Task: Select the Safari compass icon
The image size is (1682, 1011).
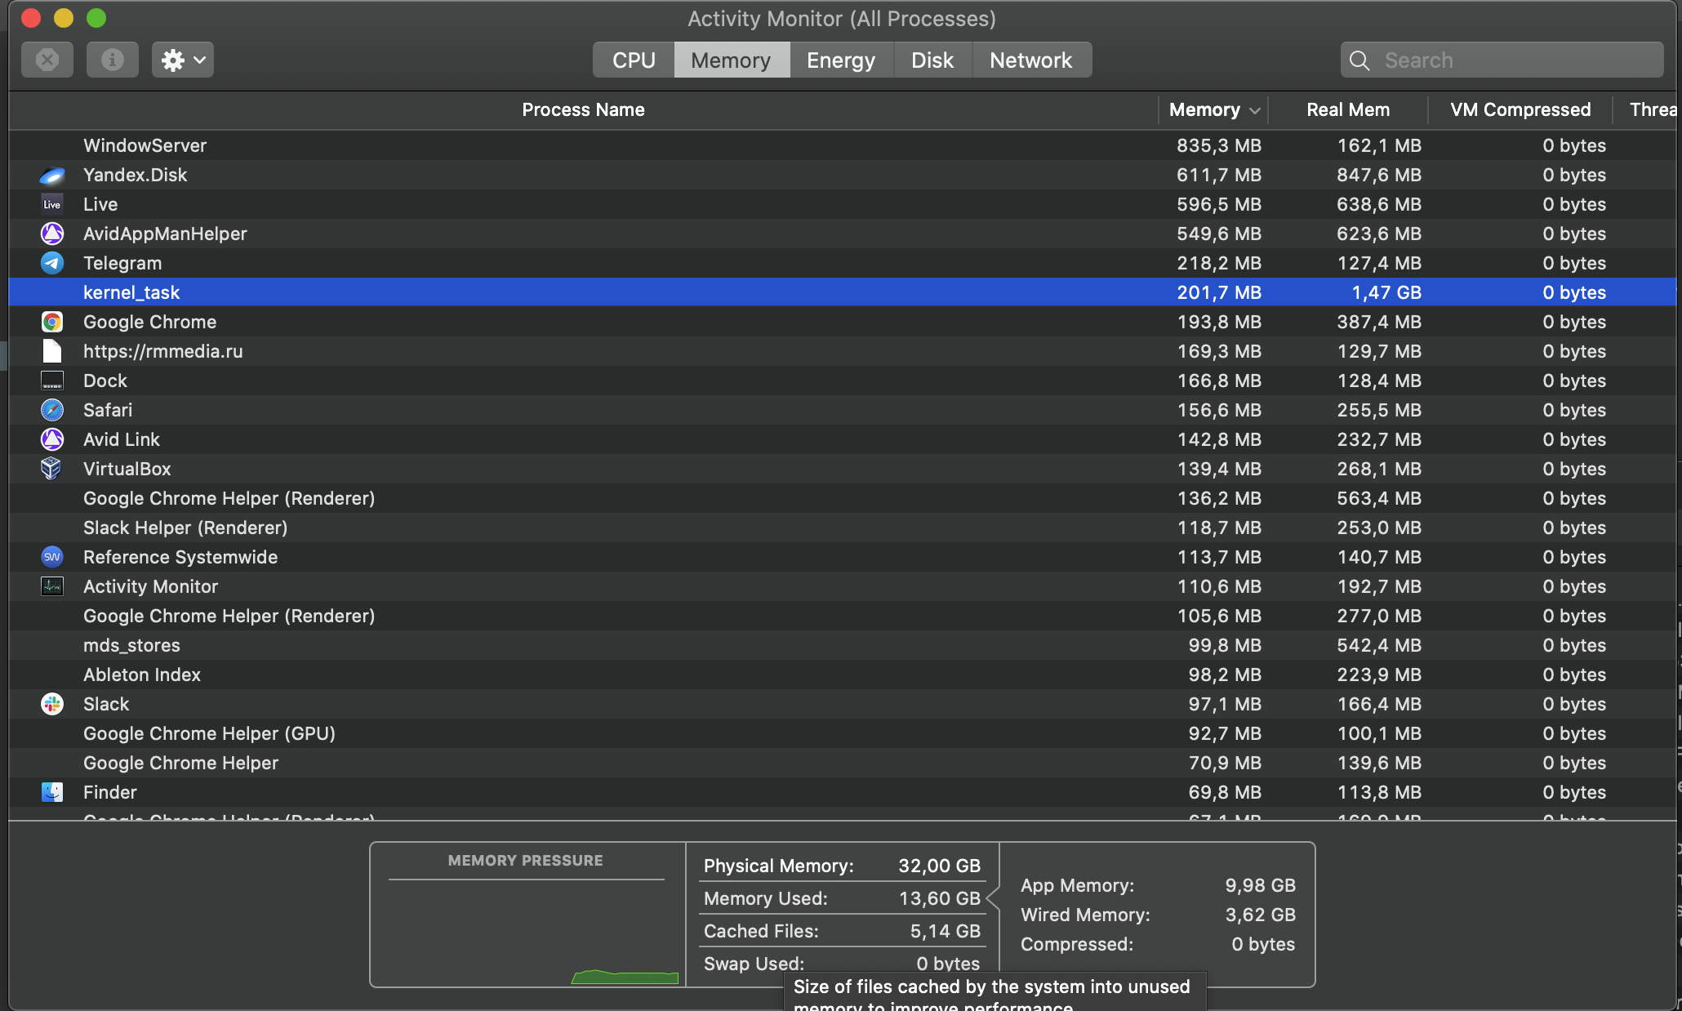Action: click(52, 410)
